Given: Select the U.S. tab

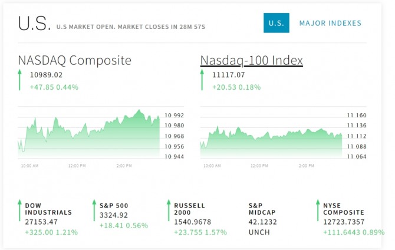Looking at the screenshot, I should [x=276, y=24].
